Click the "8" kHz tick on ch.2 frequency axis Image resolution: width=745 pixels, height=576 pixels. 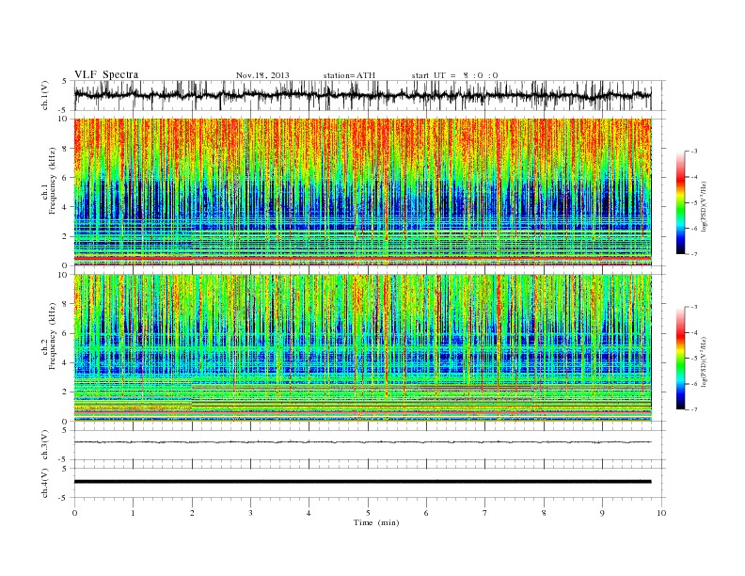(66, 304)
